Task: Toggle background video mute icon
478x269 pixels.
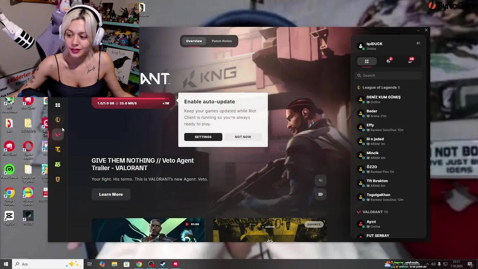Action: (320, 180)
